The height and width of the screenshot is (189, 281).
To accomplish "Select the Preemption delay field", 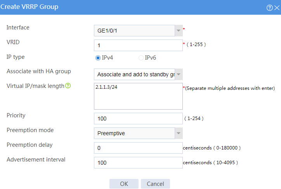I will point(138,148).
